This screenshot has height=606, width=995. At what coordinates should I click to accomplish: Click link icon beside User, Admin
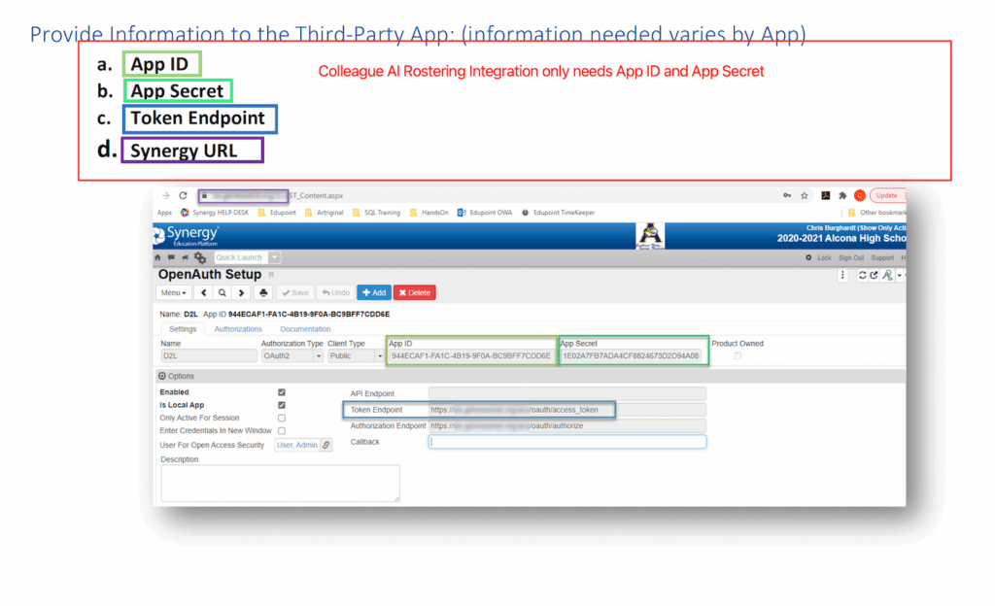pos(326,445)
